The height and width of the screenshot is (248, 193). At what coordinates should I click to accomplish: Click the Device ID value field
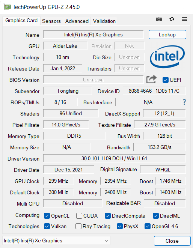[154, 91]
